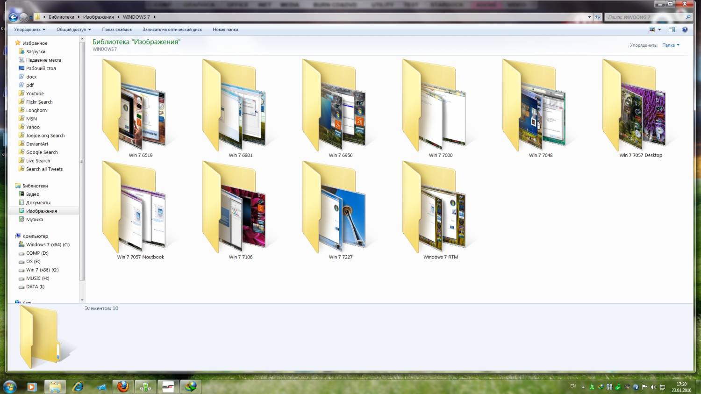The image size is (701, 394).
Task: Open the Музыка library
Action: tap(35, 220)
